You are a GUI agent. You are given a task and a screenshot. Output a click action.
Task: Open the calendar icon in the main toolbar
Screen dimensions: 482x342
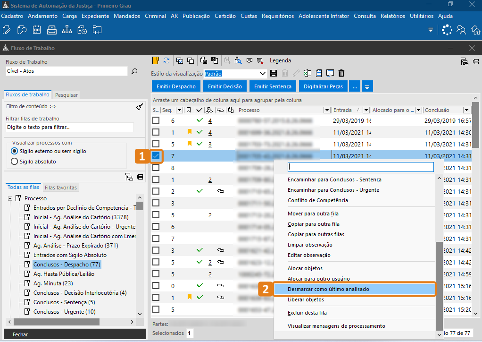click(37, 30)
